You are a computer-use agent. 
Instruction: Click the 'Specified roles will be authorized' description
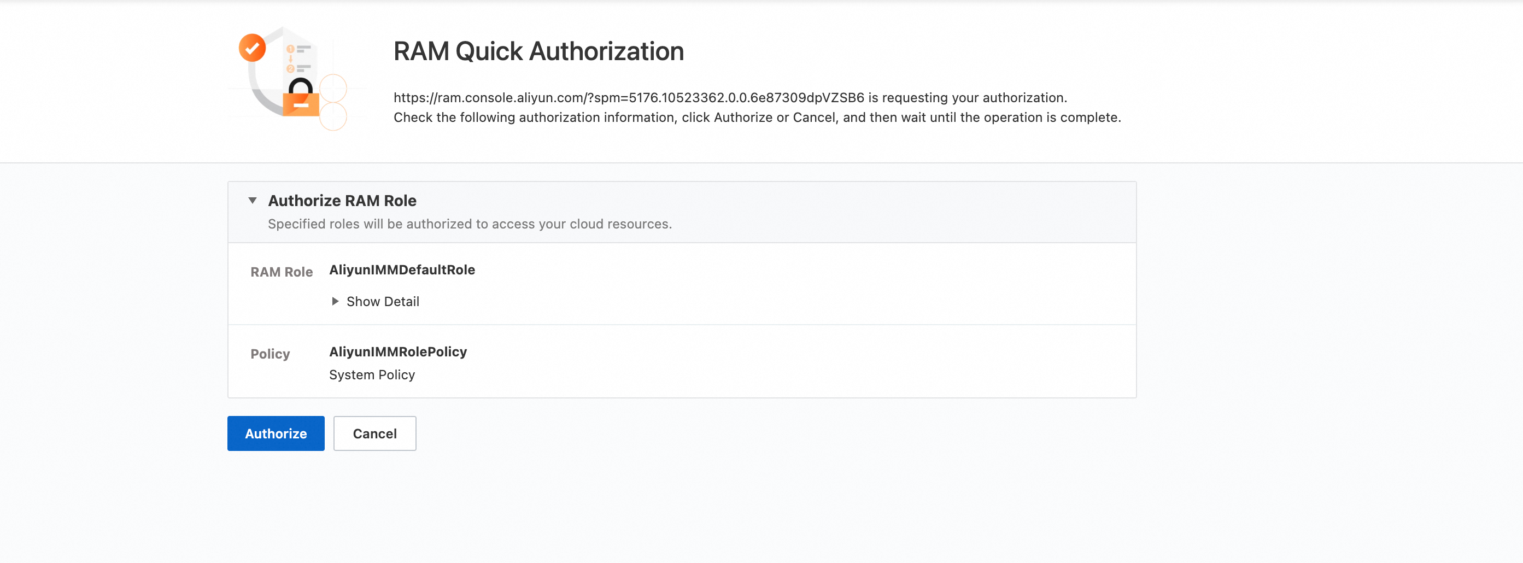470,224
